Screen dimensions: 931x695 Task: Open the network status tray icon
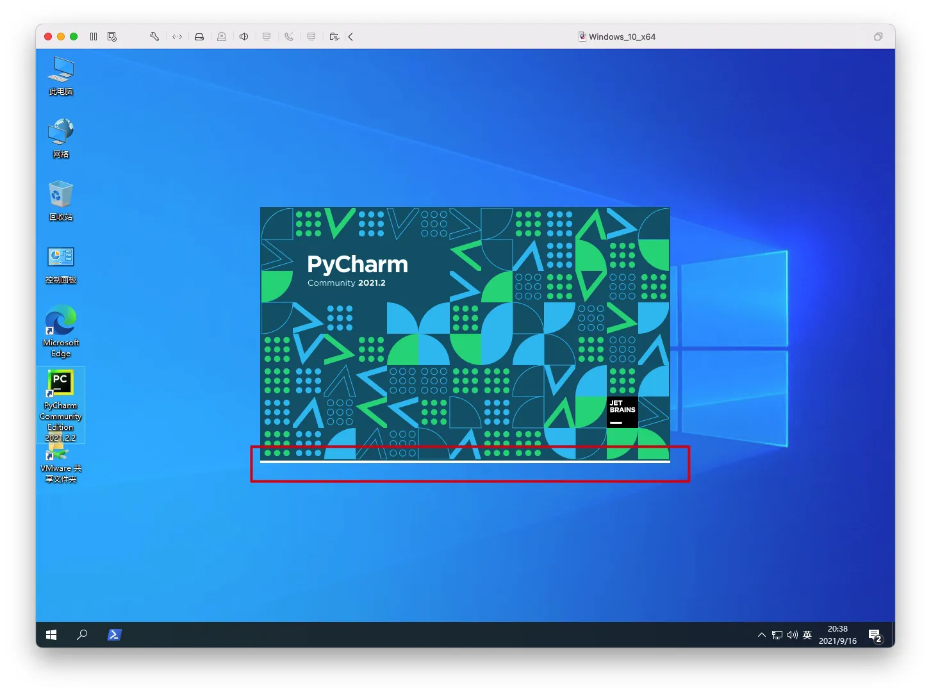pos(777,635)
